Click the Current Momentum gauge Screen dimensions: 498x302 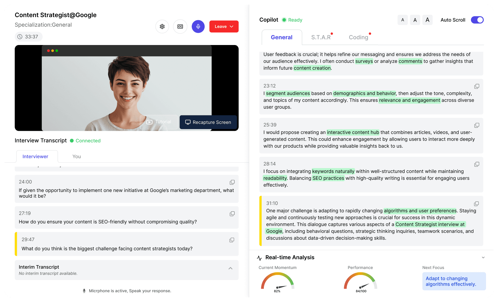pos(277,282)
